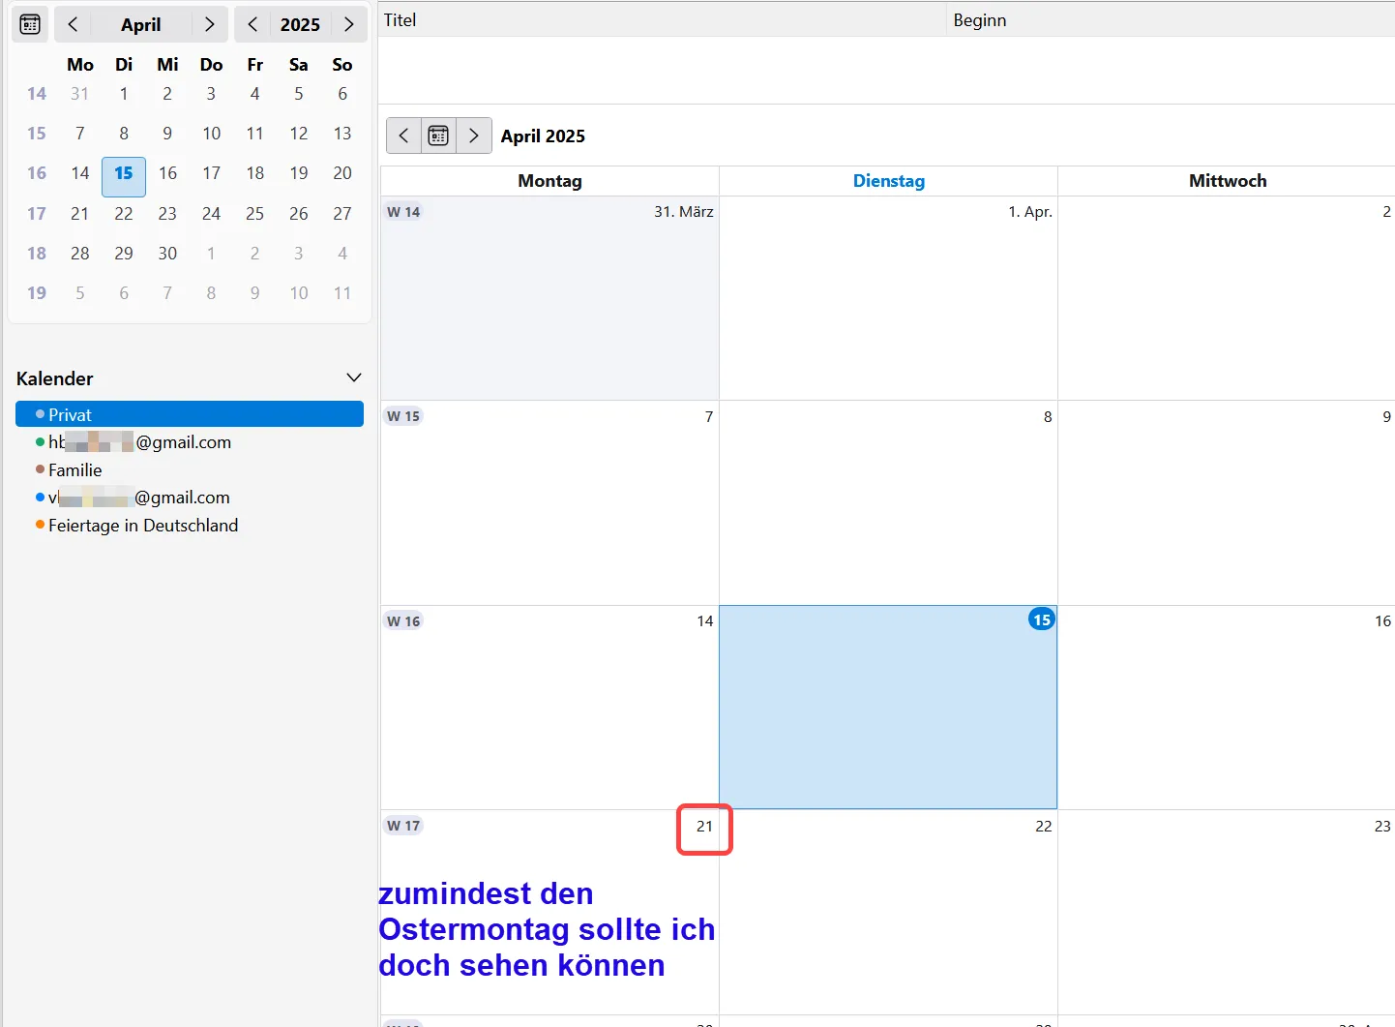Image resolution: width=1395 pixels, height=1027 pixels.
Task: Click Familie calendar color dot
Action: (x=40, y=469)
